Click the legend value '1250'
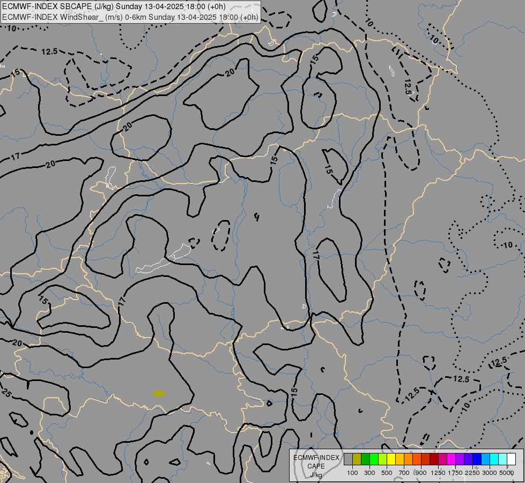Viewport: 525px width, 483px height. (438, 473)
